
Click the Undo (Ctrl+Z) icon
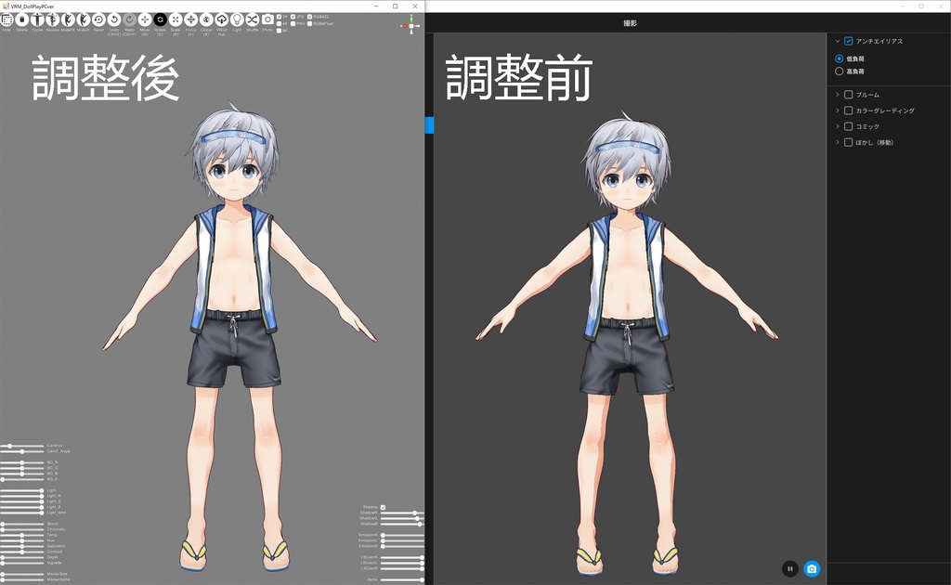pyautogui.click(x=114, y=19)
